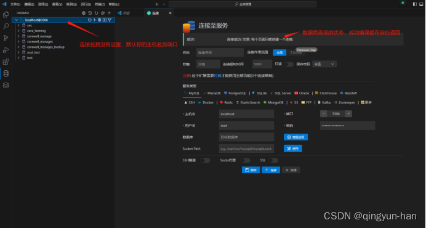Expand the test database node
This screenshot has width=426, height=228.
(x=18, y=58)
